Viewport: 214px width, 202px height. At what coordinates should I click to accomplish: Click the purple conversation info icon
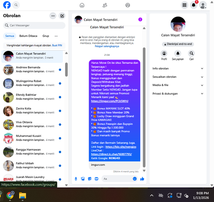tap(140, 20)
